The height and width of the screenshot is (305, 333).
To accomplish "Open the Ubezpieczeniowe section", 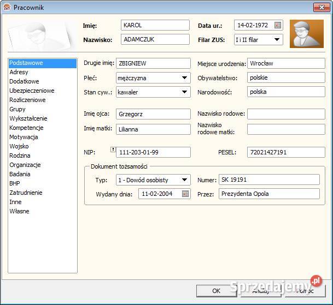I will pyautogui.click(x=43, y=91).
